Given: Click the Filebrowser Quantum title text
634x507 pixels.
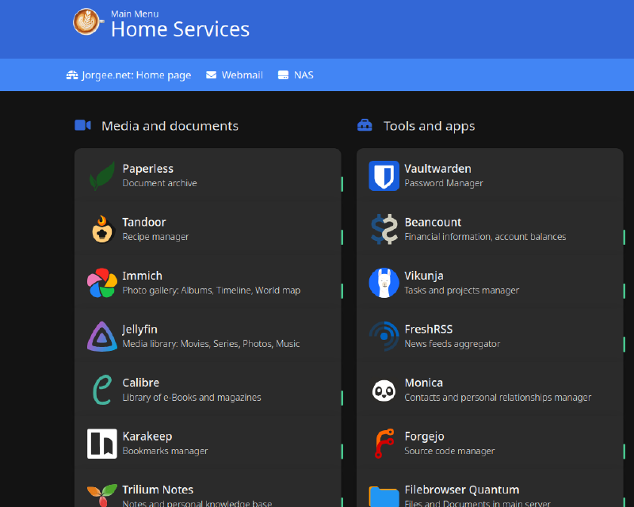Looking at the screenshot, I should pyautogui.click(x=461, y=490).
